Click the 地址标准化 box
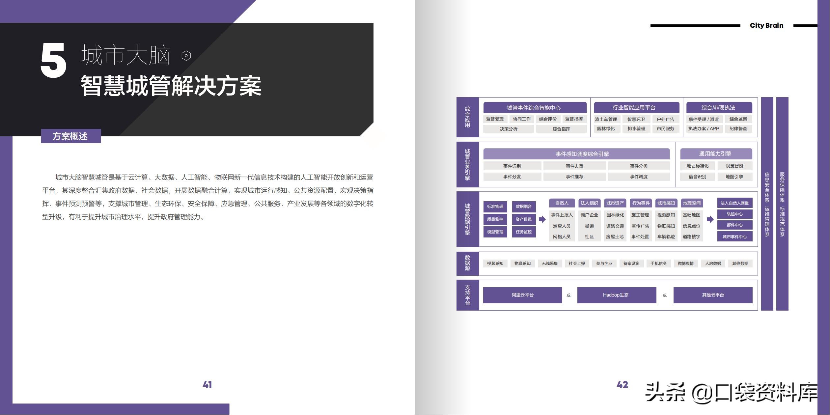 tap(698, 166)
